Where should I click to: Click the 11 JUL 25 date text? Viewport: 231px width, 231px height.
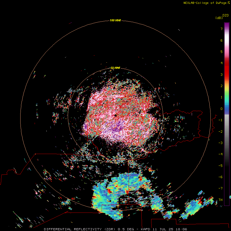point(163,229)
